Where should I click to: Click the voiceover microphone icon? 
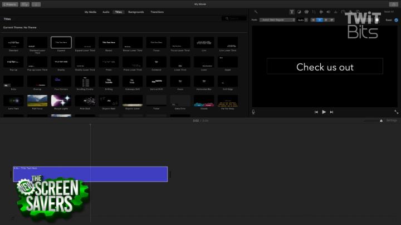(x=254, y=112)
